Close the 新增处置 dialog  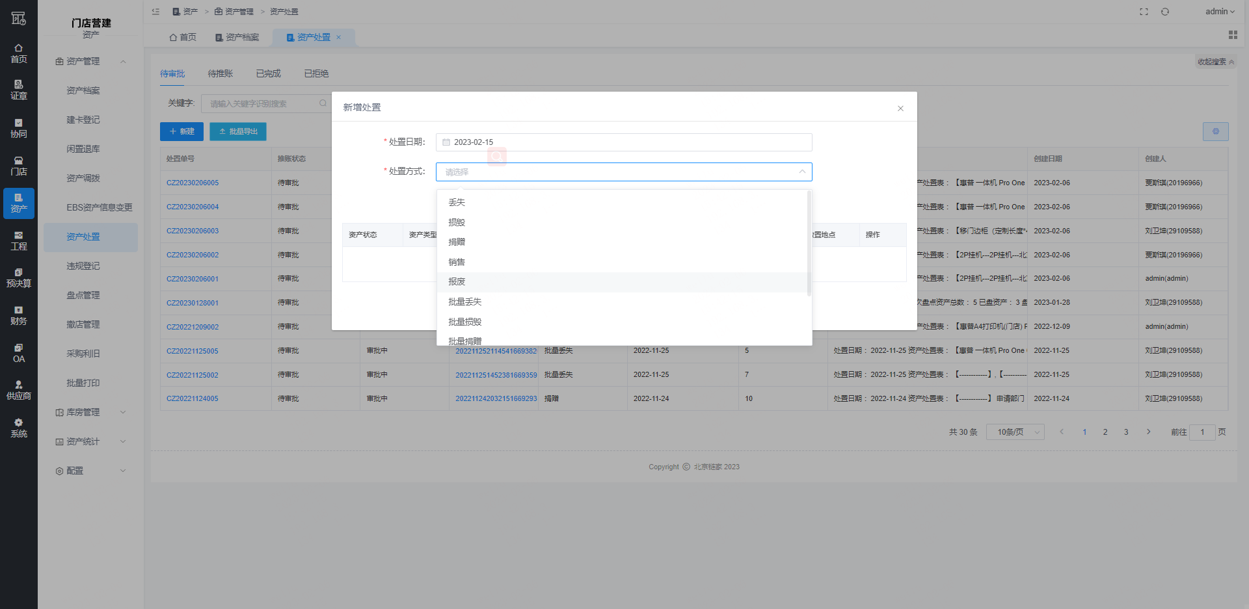coord(900,109)
